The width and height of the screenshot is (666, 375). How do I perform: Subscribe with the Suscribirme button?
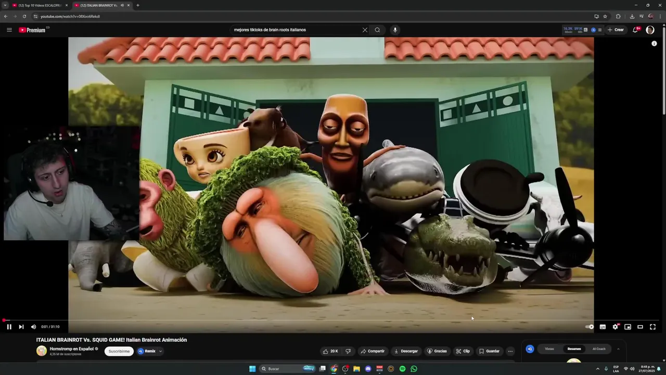pos(119,351)
